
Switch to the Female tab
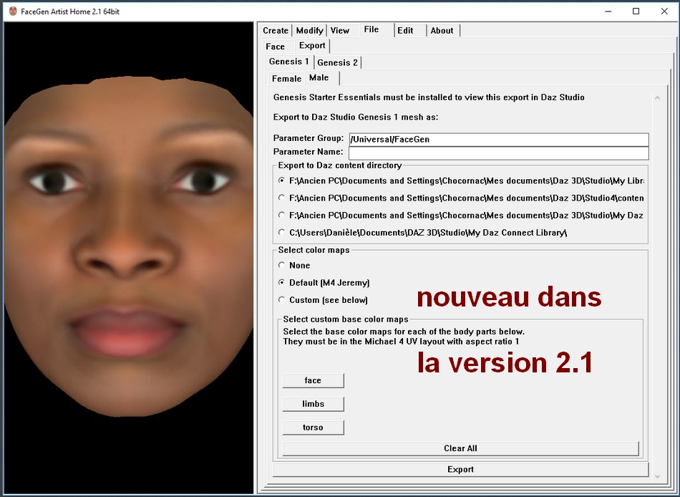click(286, 79)
